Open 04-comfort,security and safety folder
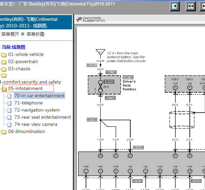Viewport: 205px width, 190px height. pos(30,82)
